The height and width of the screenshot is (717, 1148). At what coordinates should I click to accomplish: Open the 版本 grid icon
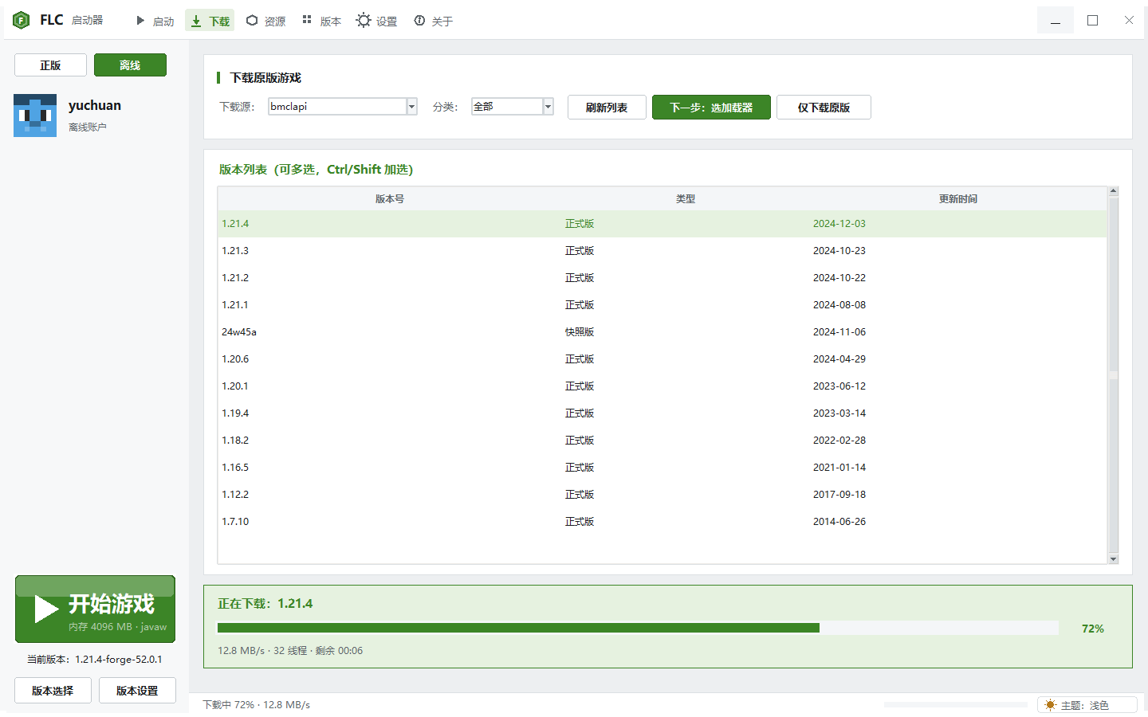(307, 20)
